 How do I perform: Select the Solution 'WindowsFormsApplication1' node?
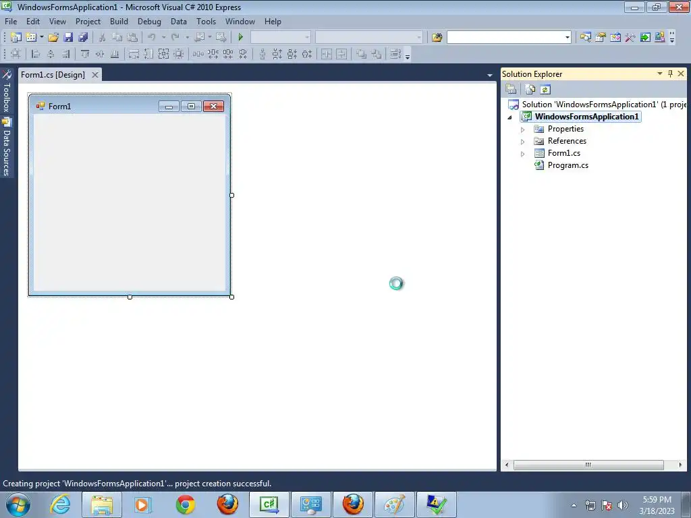pyautogui.click(x=597, y=105)
